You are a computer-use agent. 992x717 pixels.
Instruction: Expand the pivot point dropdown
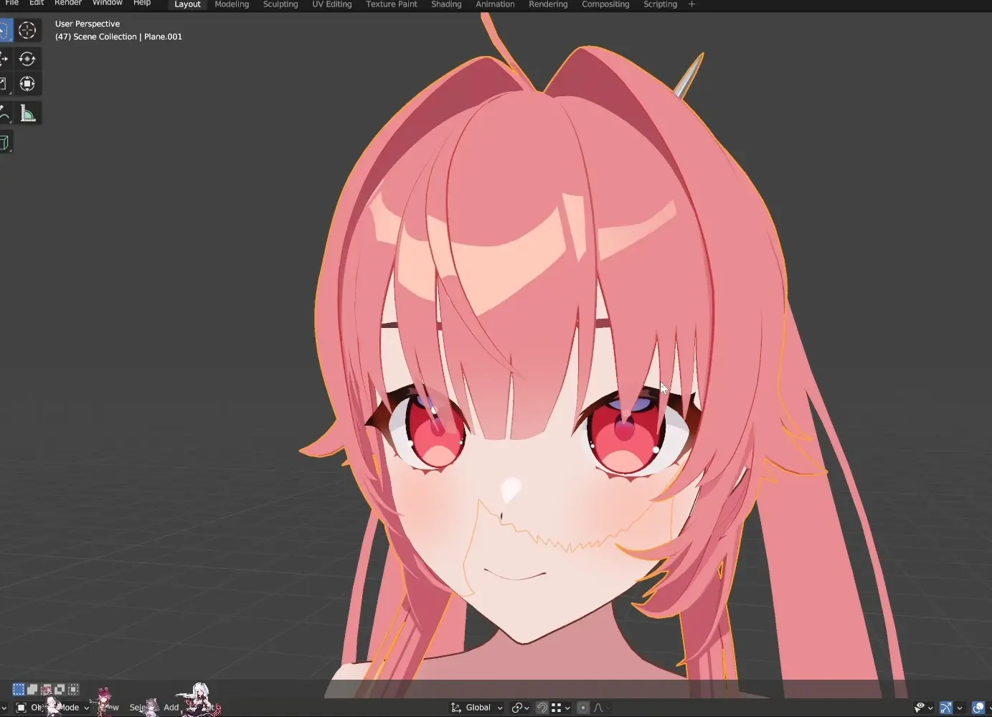tap(521, 708)
